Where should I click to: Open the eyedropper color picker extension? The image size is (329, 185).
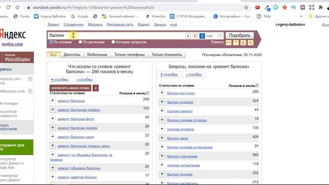click(x=267, y=8)
